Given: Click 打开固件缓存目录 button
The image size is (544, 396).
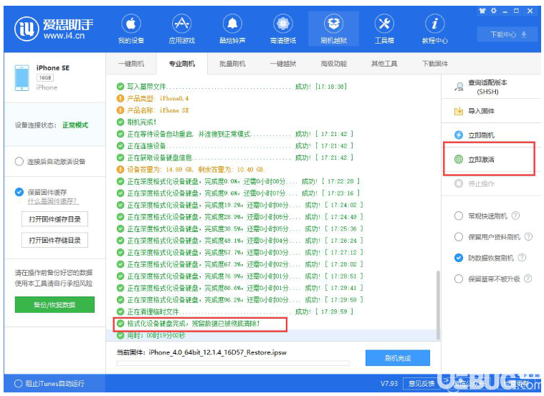Looking at the screenshot, I should click(x=54, y=219).
